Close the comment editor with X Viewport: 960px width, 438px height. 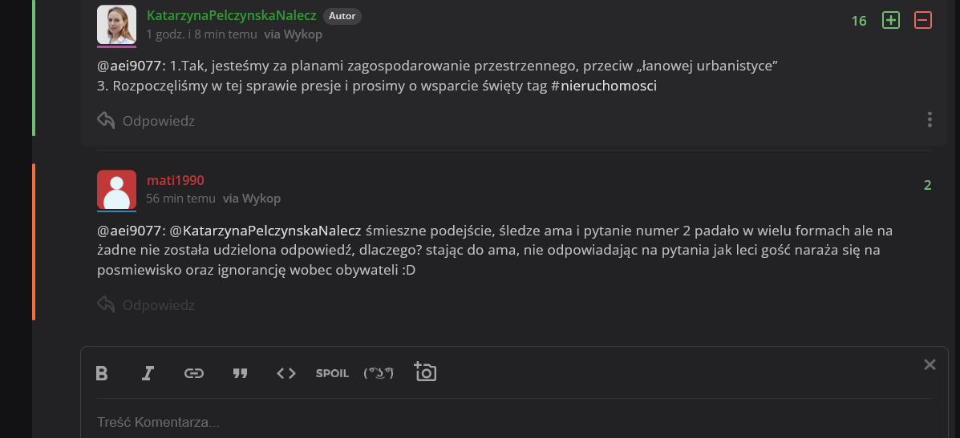[x=930, y=365]
